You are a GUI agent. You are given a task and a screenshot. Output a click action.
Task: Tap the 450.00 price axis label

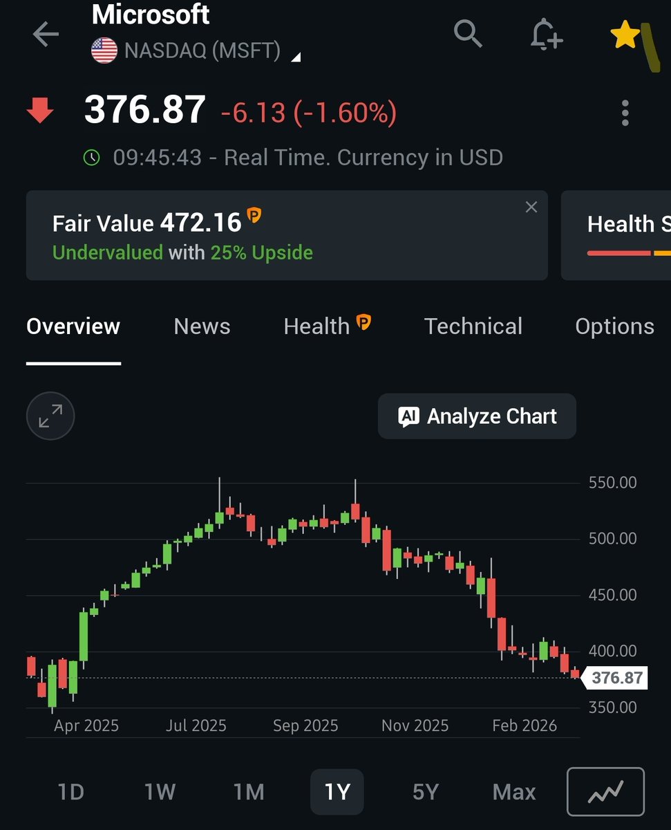point(613,595)
